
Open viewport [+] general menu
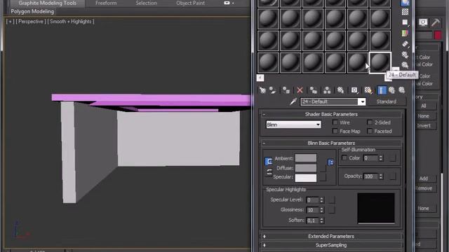click(x=10, y=22)
